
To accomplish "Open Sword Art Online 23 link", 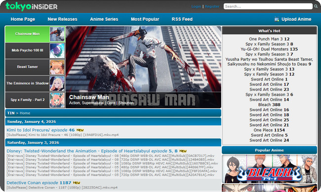I will pyautogui.click(x=269, y=89).
